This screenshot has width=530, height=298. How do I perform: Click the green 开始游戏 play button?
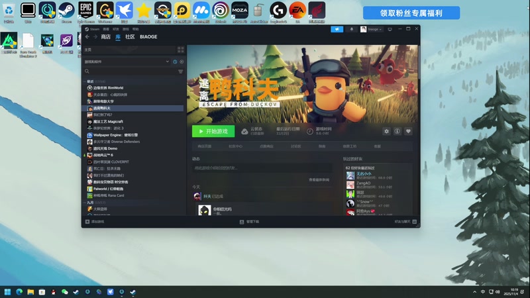(x=213, y=131)
